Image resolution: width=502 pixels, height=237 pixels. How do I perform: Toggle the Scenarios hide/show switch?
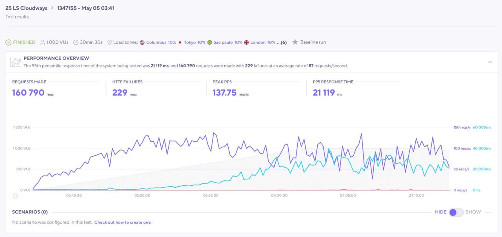pos(456,212)
